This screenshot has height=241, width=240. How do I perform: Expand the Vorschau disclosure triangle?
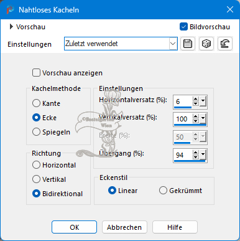tap(11, 27)
